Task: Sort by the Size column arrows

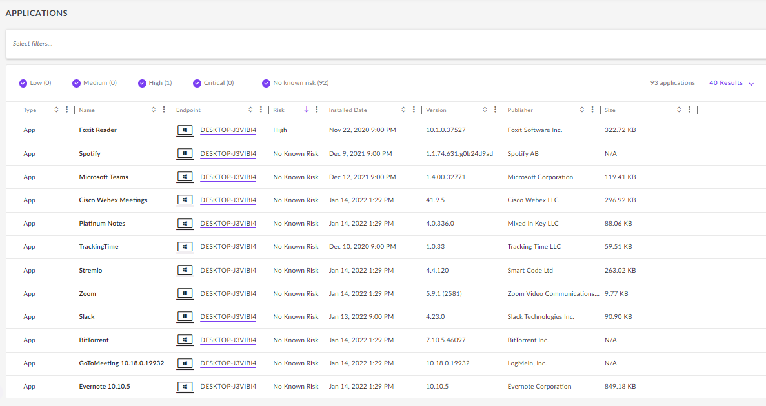Action: [679, 110]
